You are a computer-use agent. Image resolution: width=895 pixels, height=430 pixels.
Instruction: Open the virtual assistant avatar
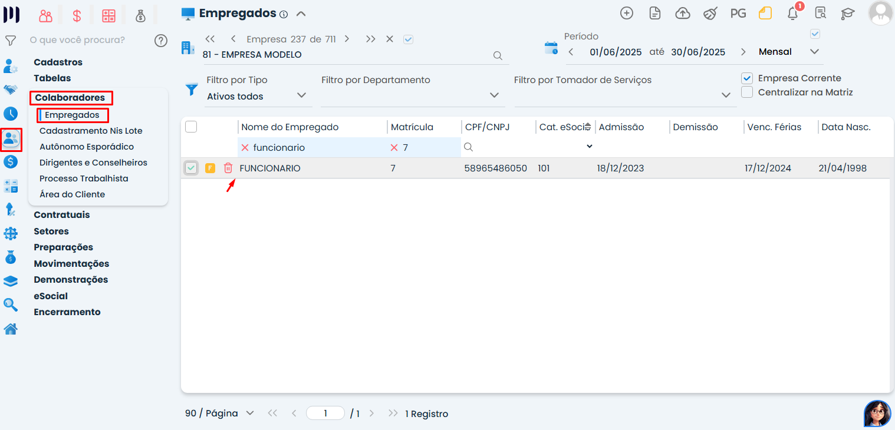click(x=877, y=414)
